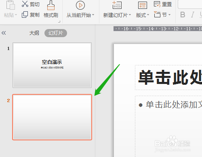Click the 复制 label button
The width and height of the screenshot is (202, 157).
click(35, 15)
